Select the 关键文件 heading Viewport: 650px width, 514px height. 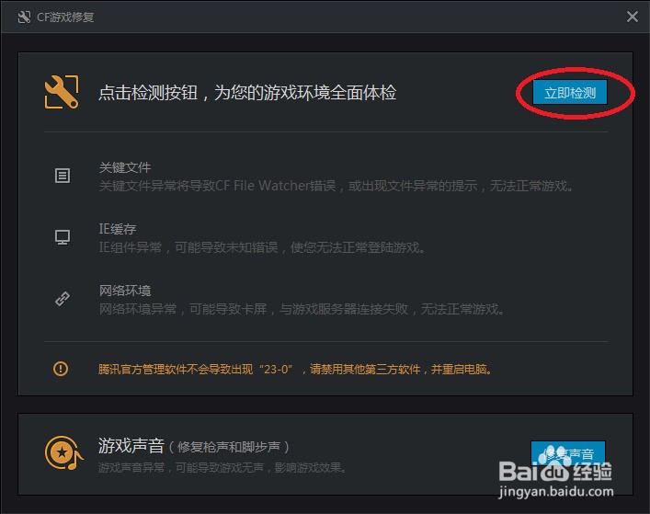[125, 167]
